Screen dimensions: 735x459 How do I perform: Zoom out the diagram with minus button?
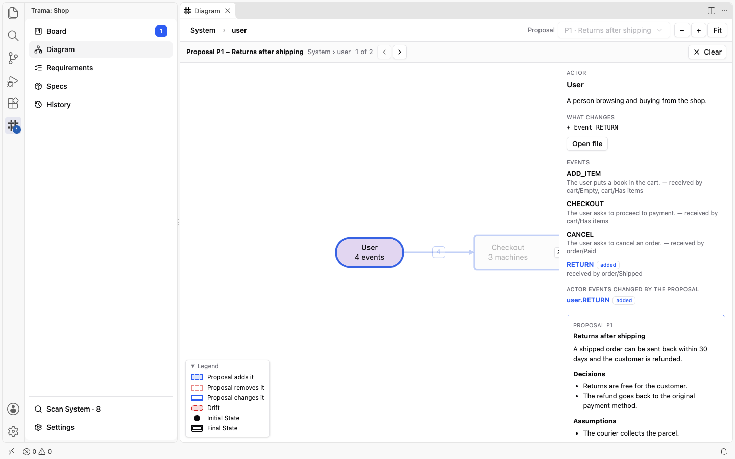pos(682,30)
